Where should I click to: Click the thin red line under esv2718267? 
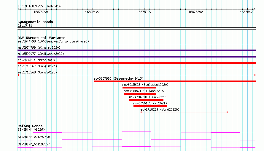(x=136, y=69)
